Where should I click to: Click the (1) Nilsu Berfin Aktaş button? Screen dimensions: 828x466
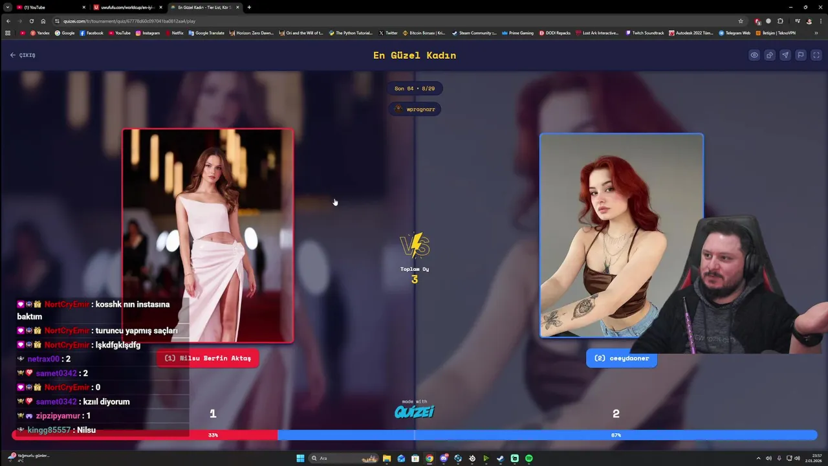coord(208,358)
